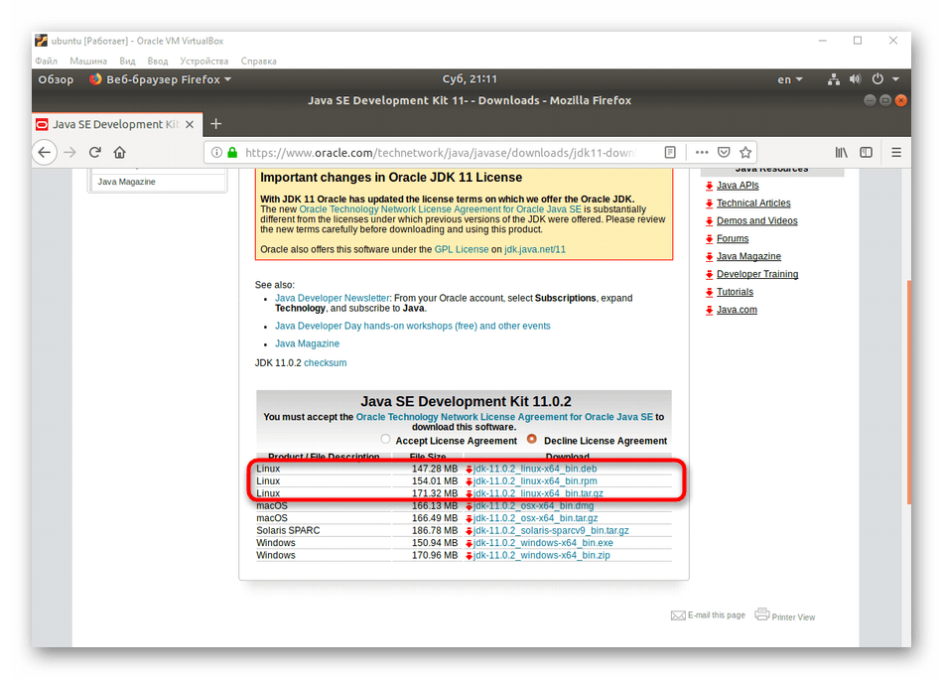Select Decline License Agreement radio button

[x=533, y=440]
